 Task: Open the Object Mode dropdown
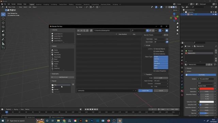click(12, 7)
